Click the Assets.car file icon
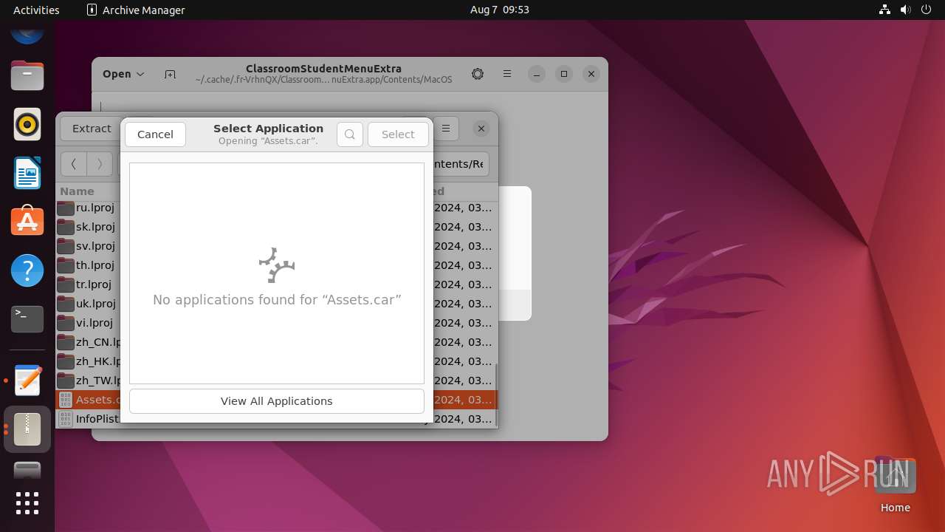Image resolution: width=945 pixels, height=532 pixels. [x=66, y=400]
